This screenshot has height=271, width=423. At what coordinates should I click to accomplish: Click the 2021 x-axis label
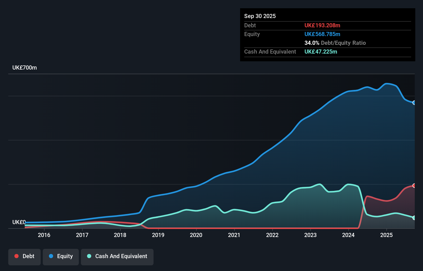[x=234, y=235]
